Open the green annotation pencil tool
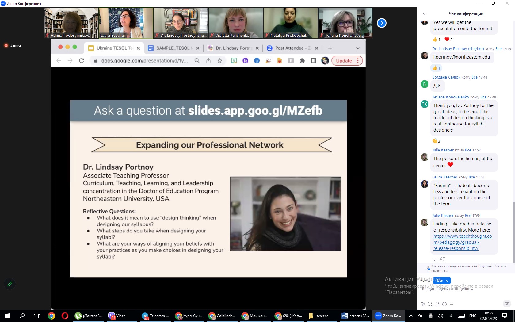515x322 pixels. coord(10,284)
